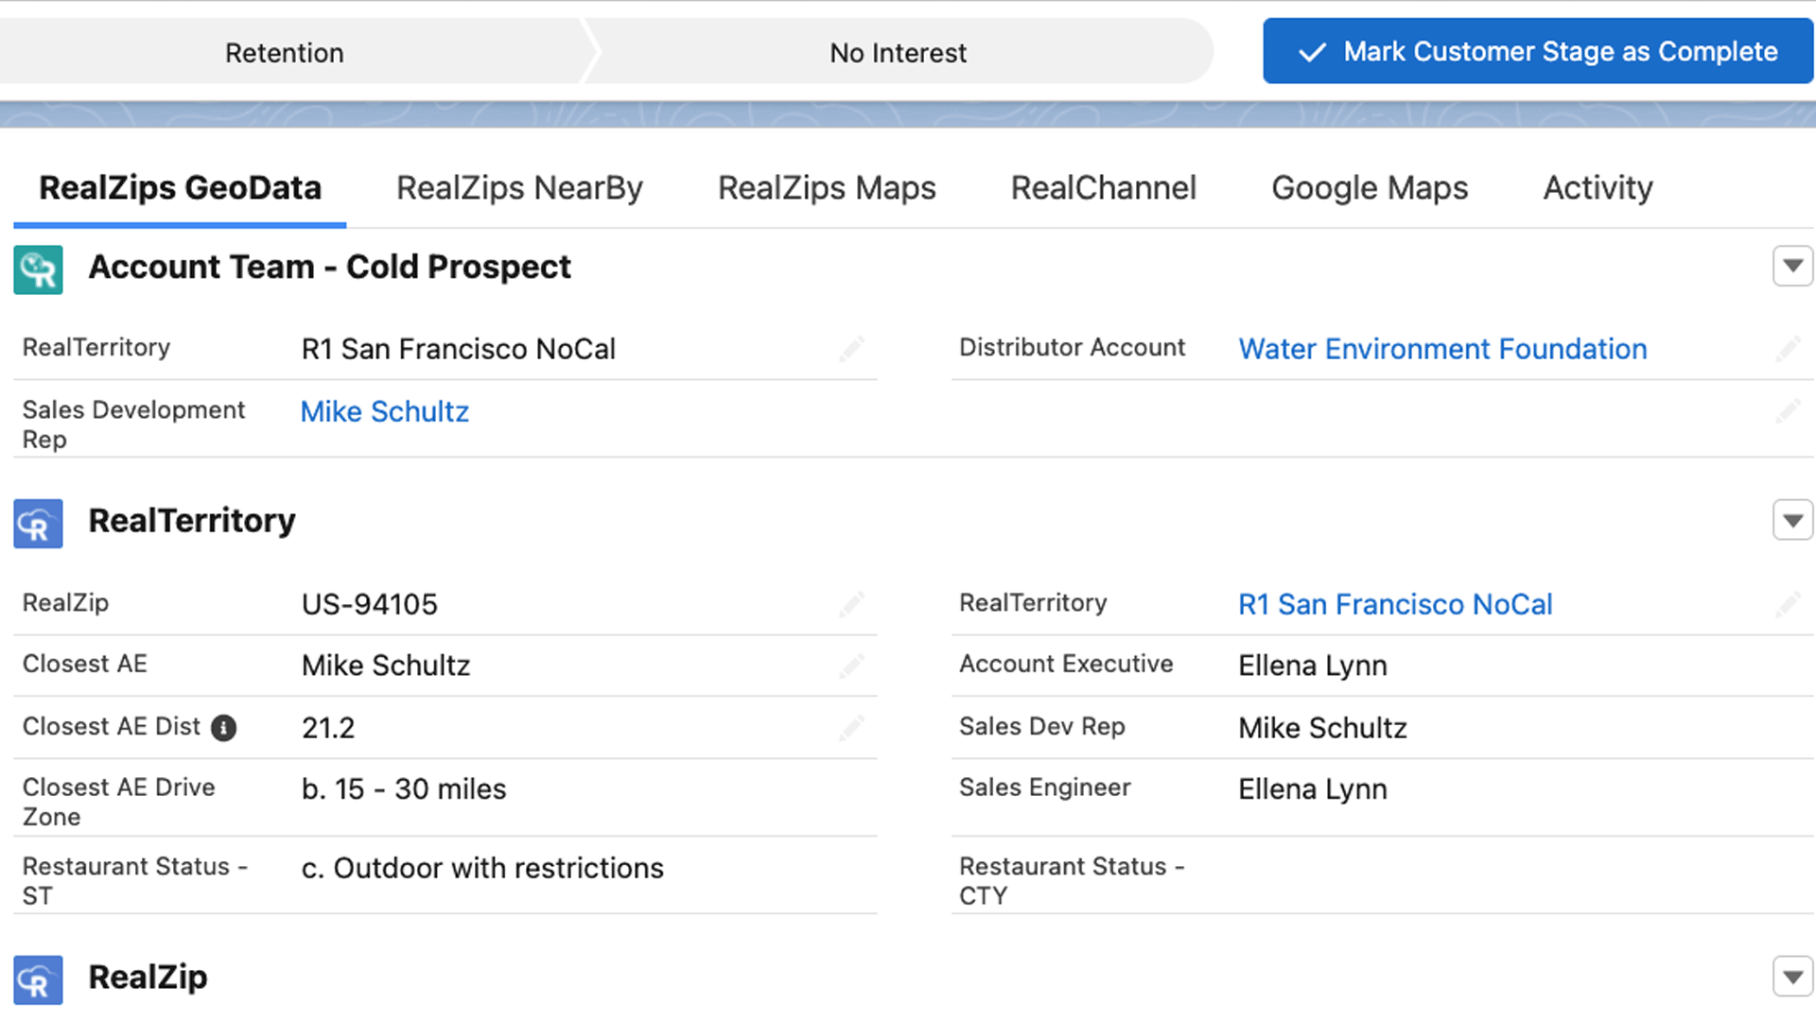Switch to RealZips NearBy tab
Viewport: 1816px width, 1021px height.
(x=519, y=187)
